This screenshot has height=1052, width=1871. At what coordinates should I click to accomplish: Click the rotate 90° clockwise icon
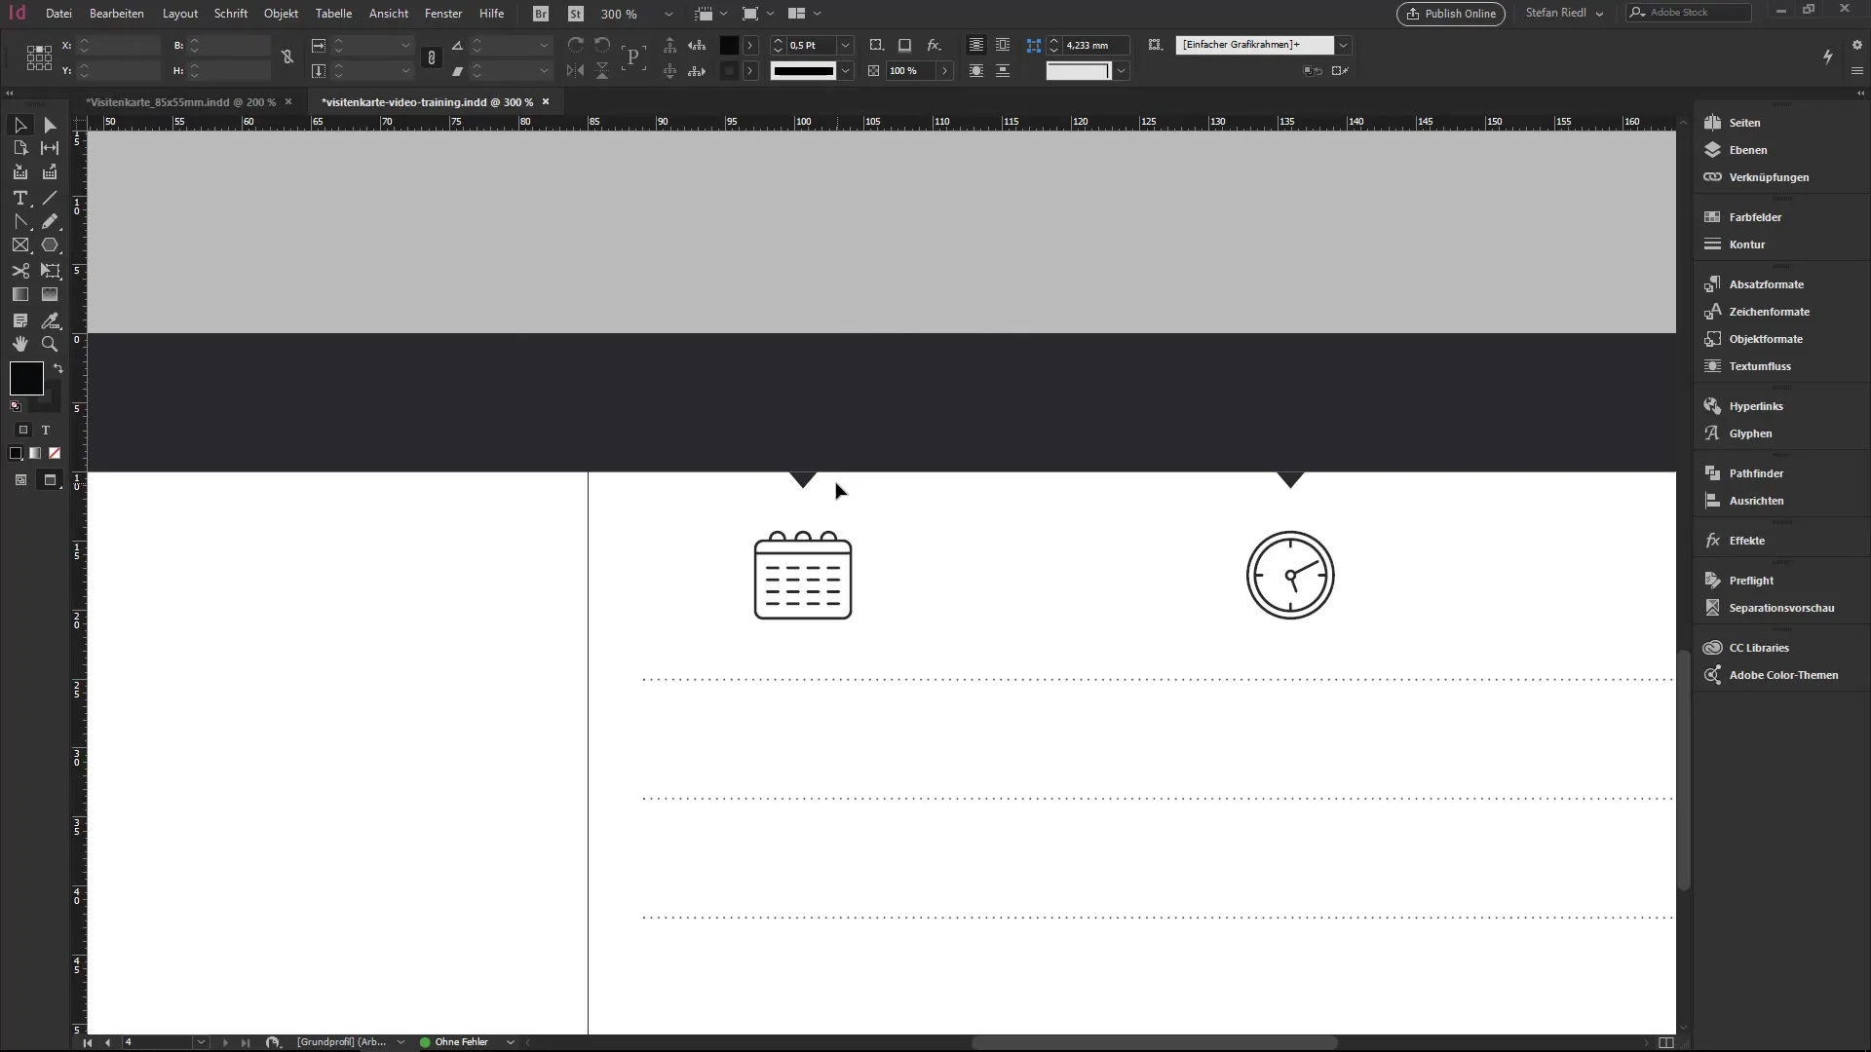576,45
